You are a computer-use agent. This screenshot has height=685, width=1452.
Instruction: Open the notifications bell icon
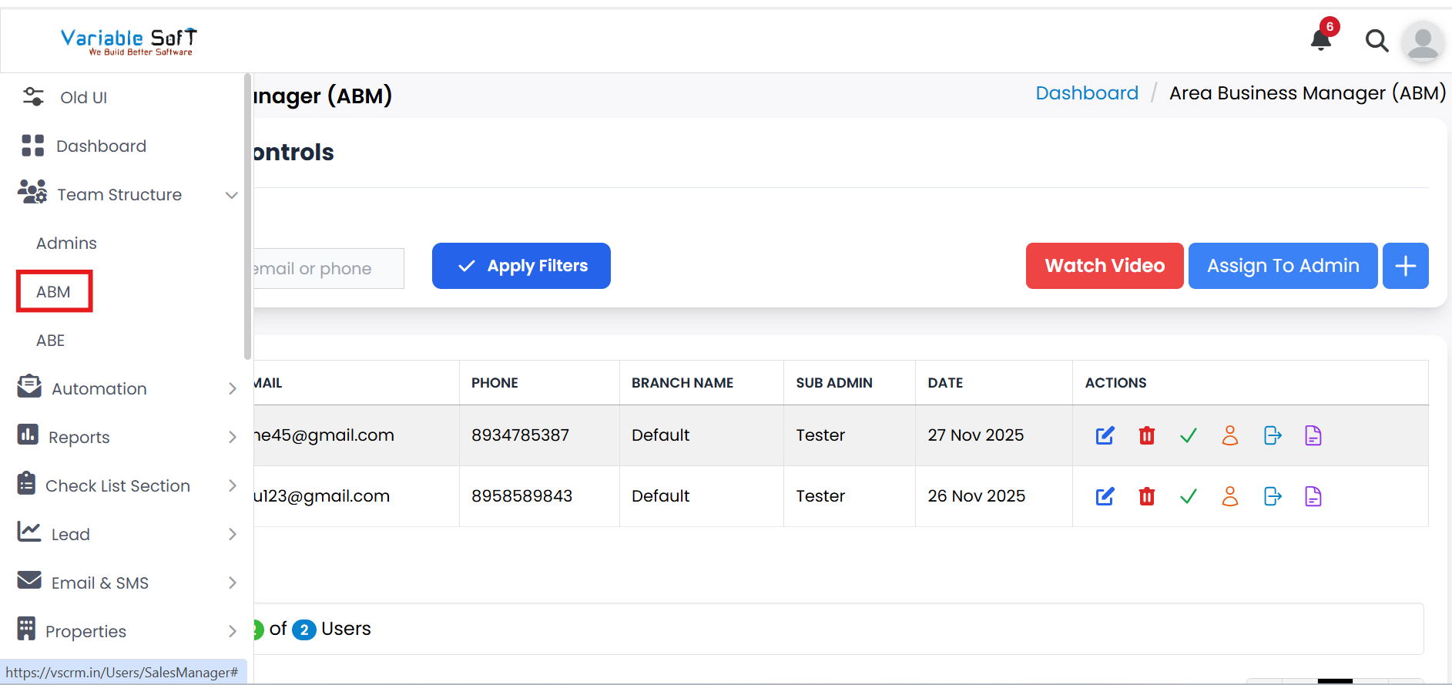pos(1321,39)
